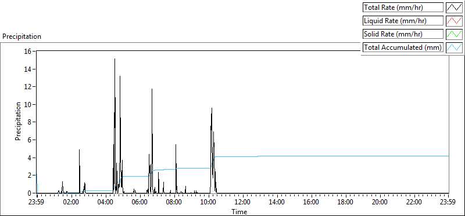The width and height of the screenshot is (465, 216).
Task: Click the 10:00 x-axis tick label
Action: [x=209, y=203]
